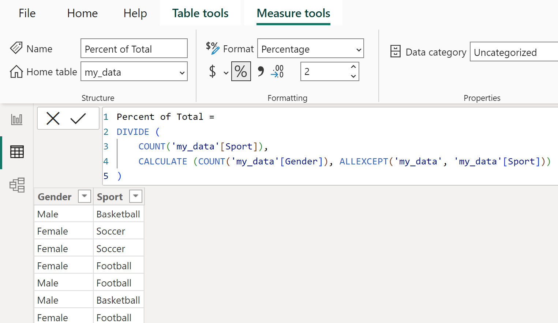This screenshot has width=558, height=323.
Task: Switch to the Table view icon
Action: pyautogui.click(x=17, y=152)
